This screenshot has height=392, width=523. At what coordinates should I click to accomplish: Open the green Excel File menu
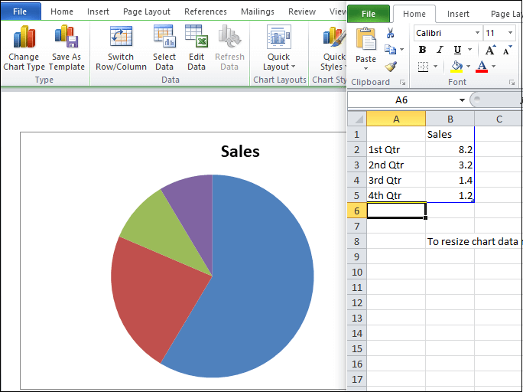[369, 14]
